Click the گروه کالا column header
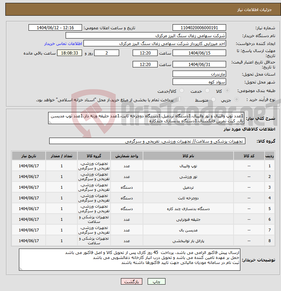This screenshot has height=291, width=281. pos(94,156)
